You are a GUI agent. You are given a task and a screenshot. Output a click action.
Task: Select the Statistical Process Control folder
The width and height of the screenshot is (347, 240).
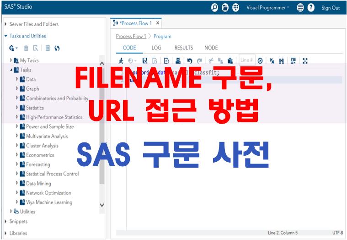[53, 174]
